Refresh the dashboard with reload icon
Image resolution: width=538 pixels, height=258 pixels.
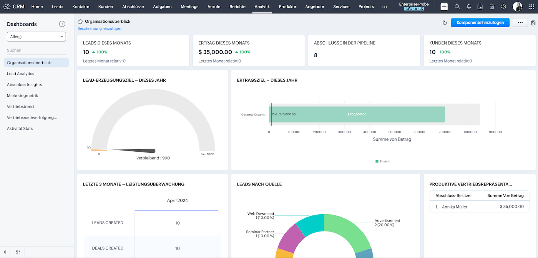[x=445, y=23]
